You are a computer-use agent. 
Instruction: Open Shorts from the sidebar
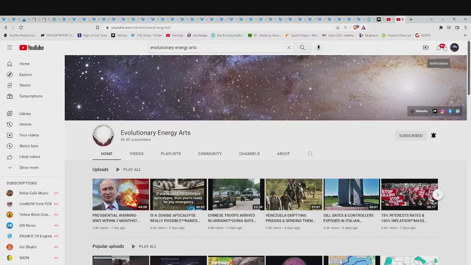(x=25, y=85)
